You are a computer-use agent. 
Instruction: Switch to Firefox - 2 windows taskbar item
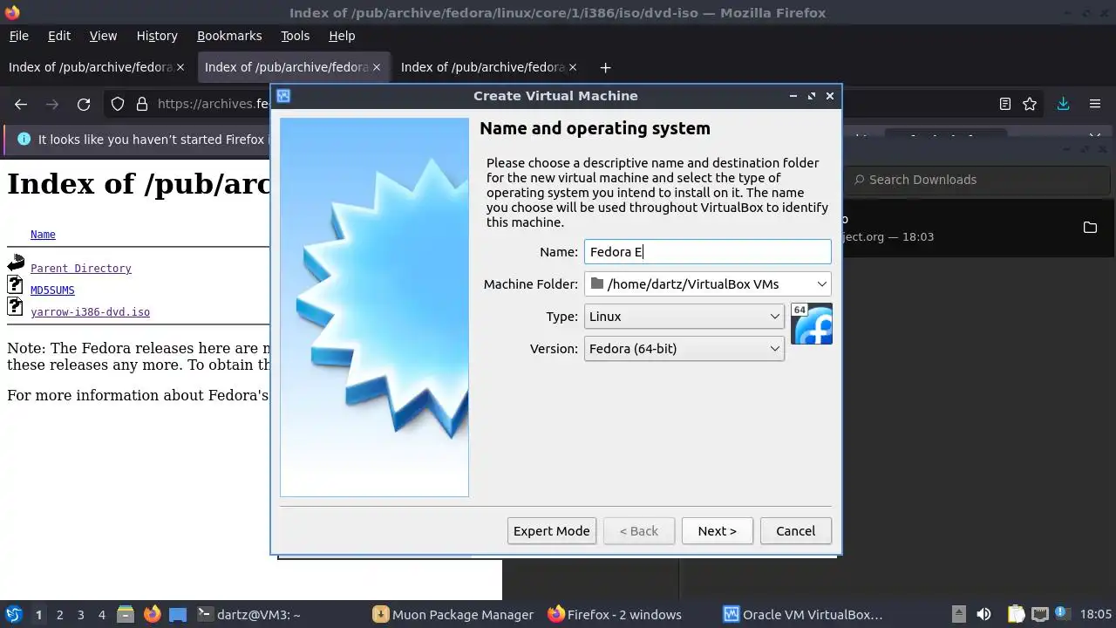coord(629,614)
